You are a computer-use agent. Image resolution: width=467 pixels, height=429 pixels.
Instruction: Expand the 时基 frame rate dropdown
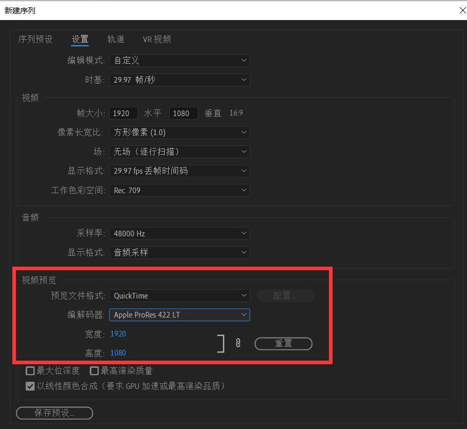[180, 80]
